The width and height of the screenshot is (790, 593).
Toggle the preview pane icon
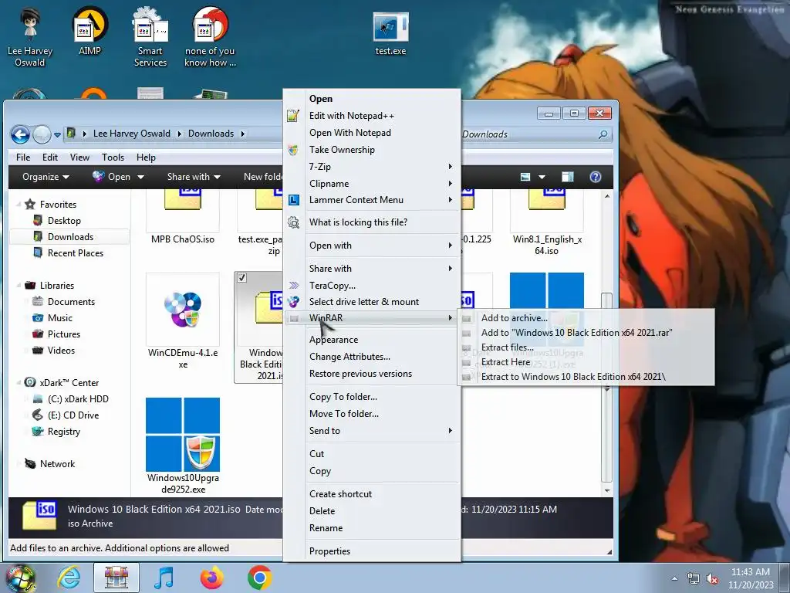(x=567, y=177)
